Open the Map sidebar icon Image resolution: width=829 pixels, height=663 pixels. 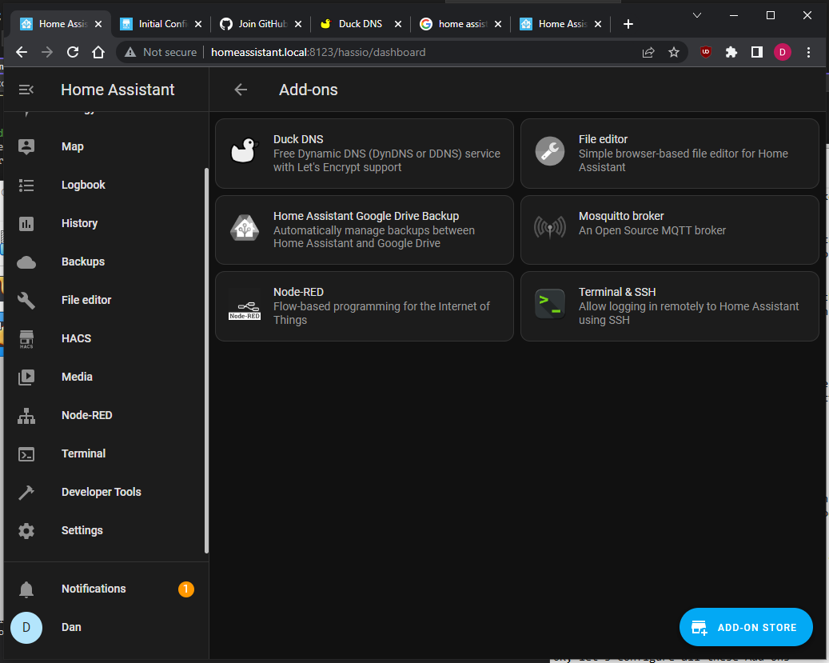pyautogui.click(x=26, y=146)
